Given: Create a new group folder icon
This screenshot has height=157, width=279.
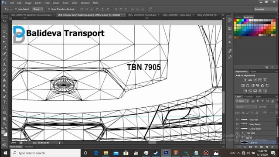Looking at the screenshot, I should [262, 147].
